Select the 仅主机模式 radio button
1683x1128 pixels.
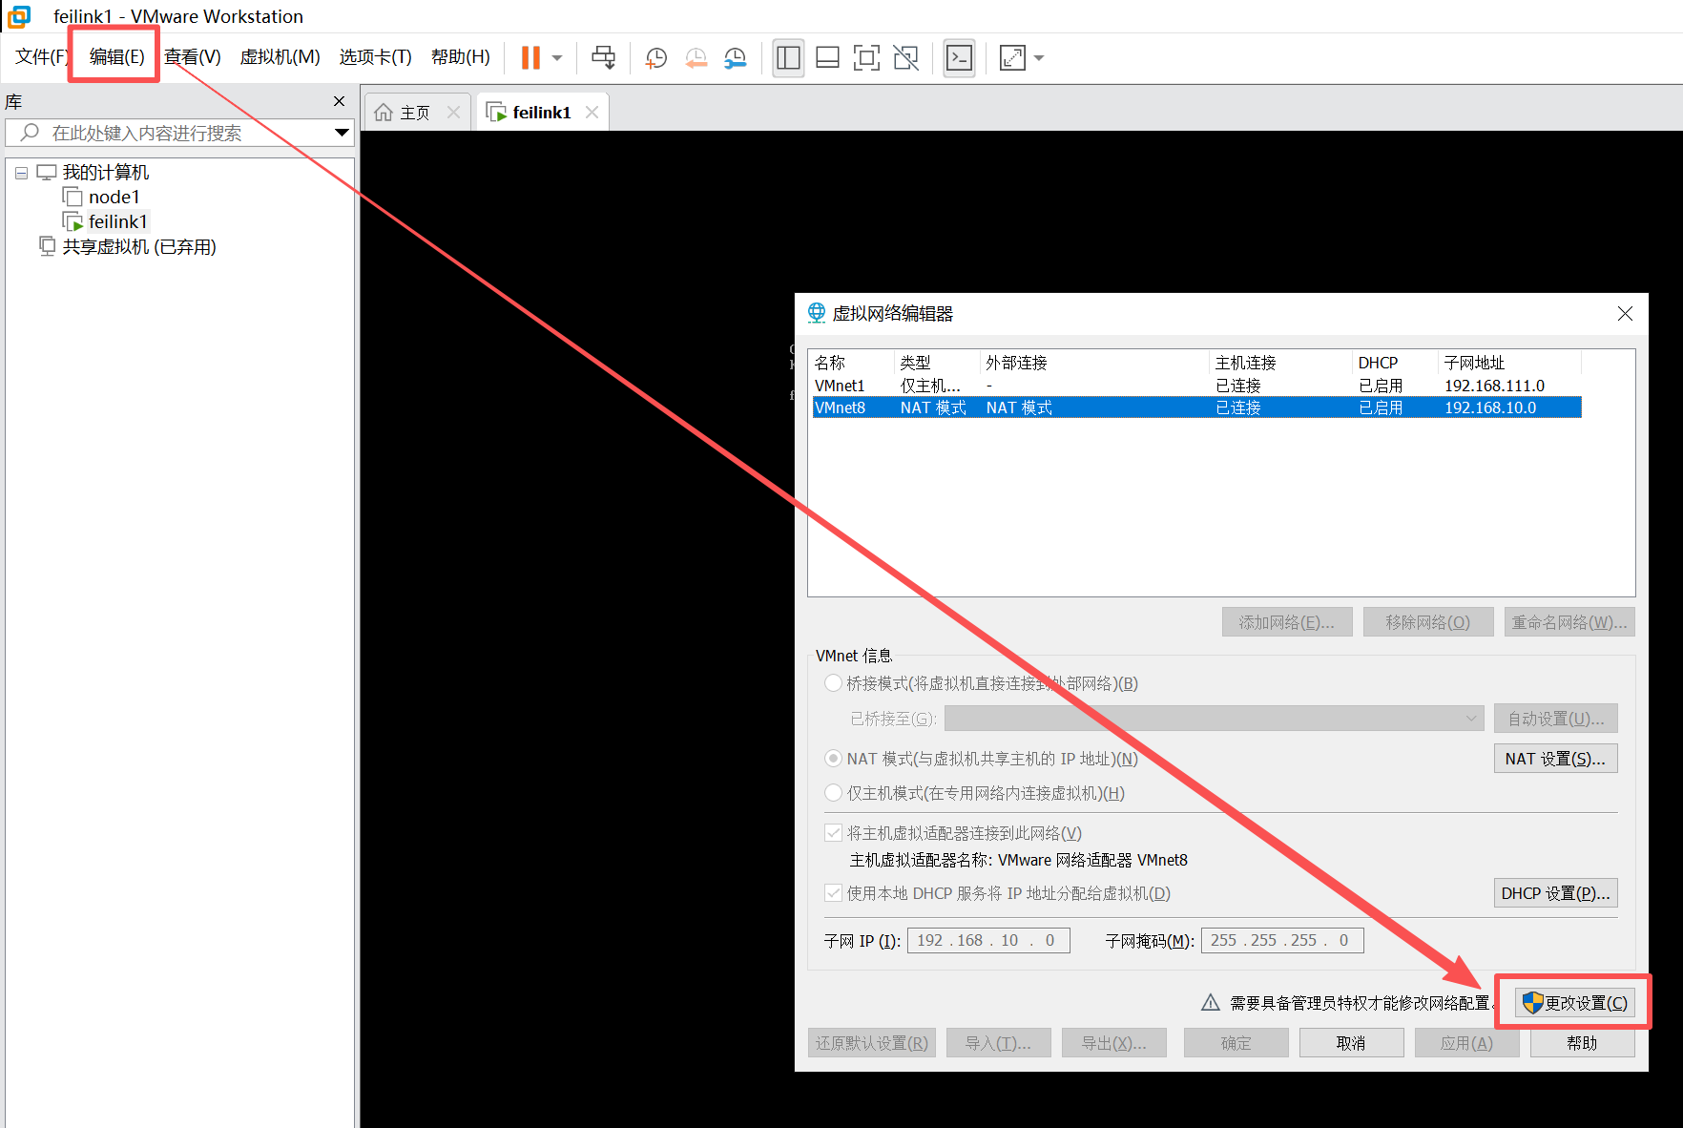(x=833, y=793)
